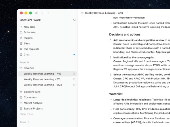
Task: Click the Customers folder icon
Action: coord(21,97)
